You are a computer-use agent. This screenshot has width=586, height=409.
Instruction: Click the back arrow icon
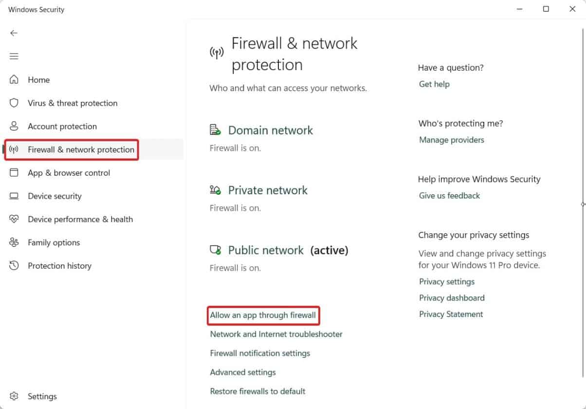pos(14,33)
